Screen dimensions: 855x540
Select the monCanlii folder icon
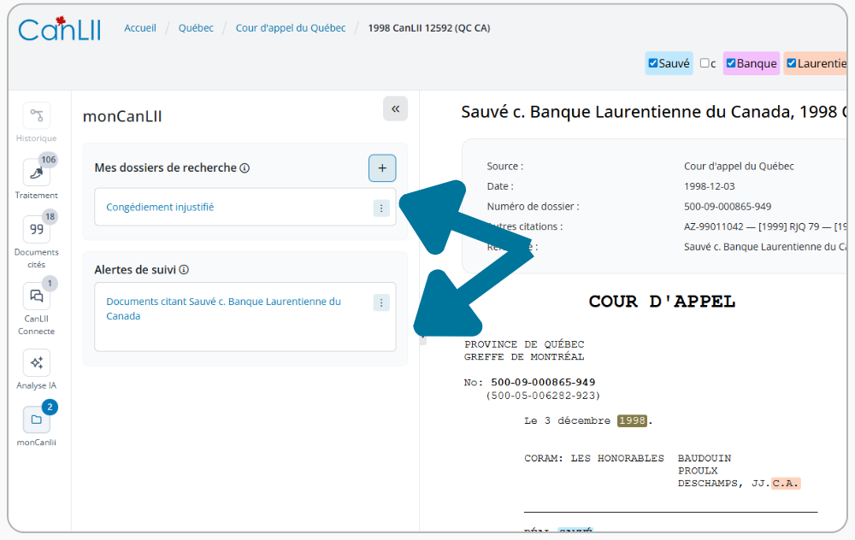(36, 420)
